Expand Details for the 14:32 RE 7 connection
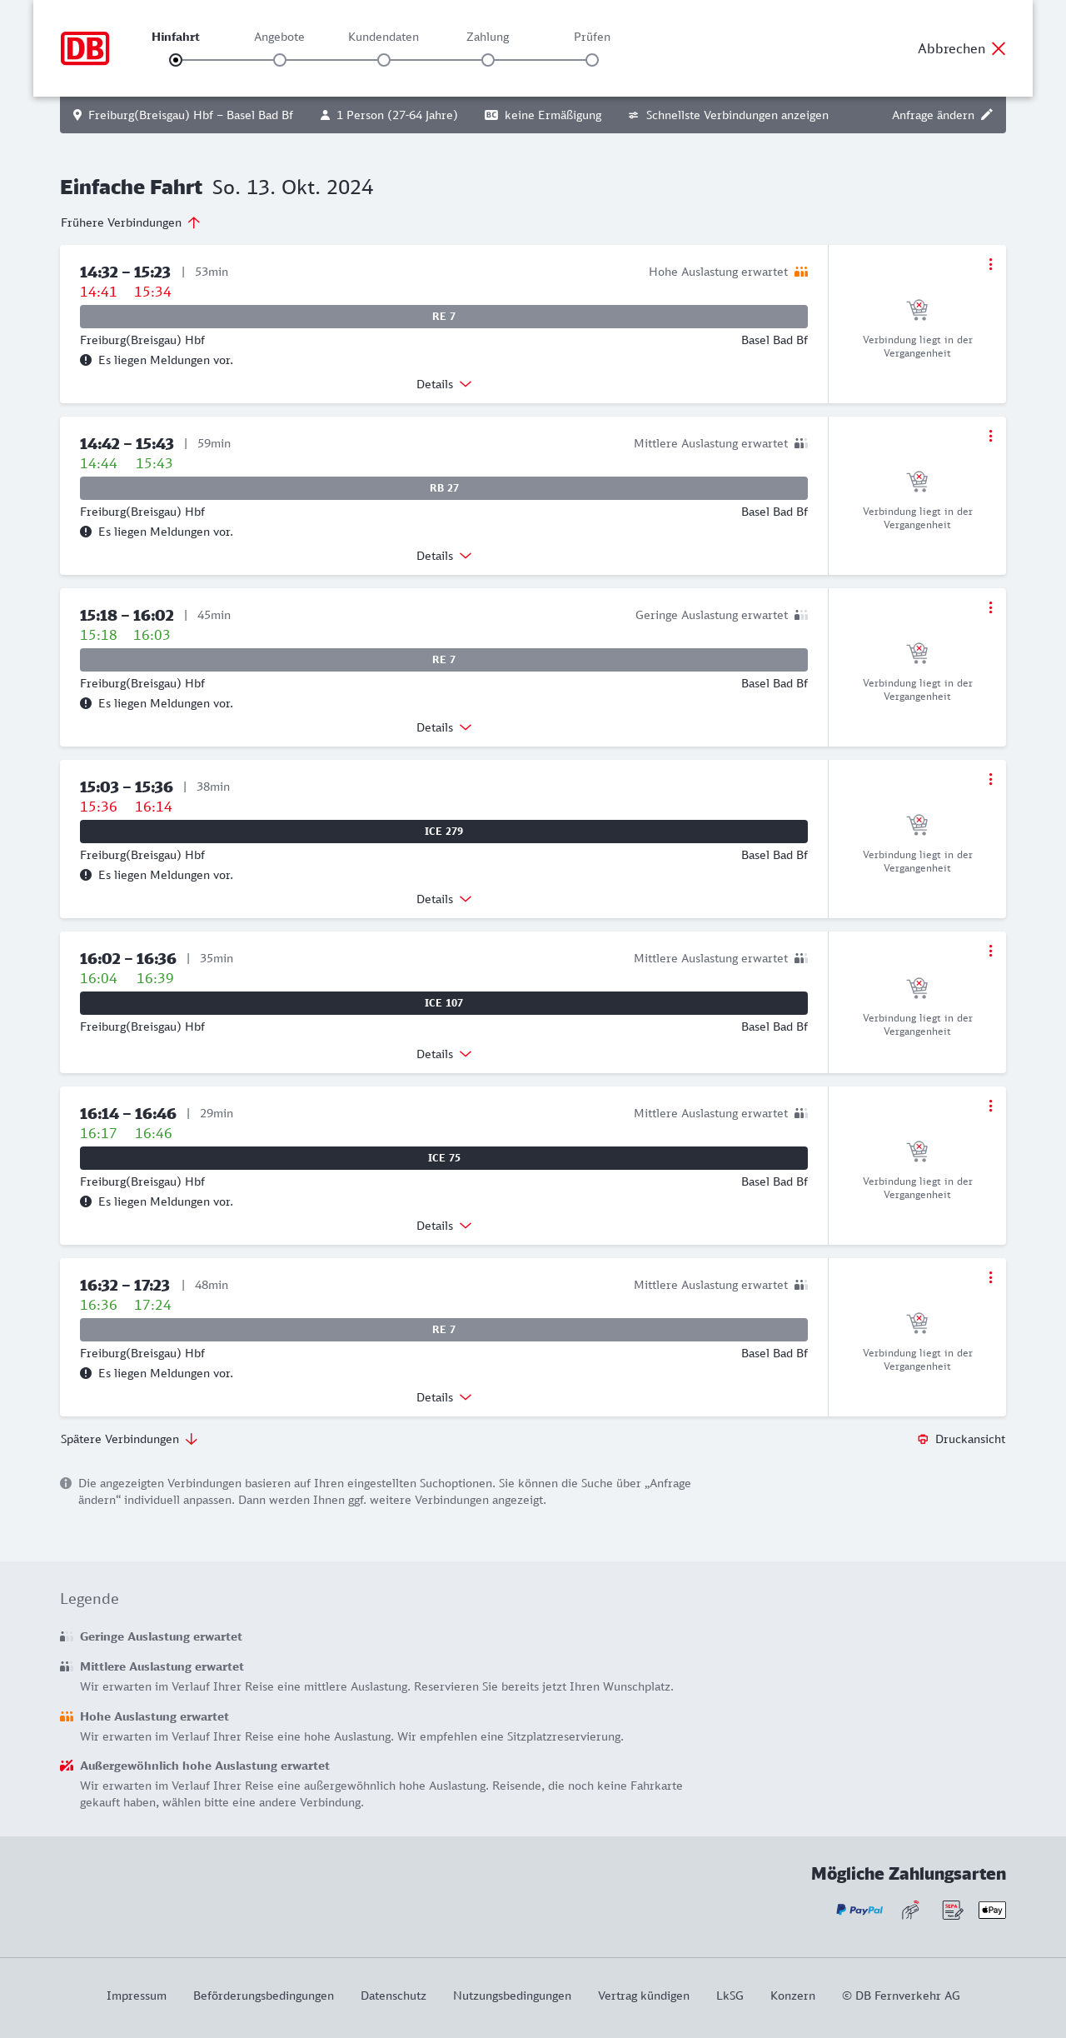The image size is (1066, 2038). point(444,384)
